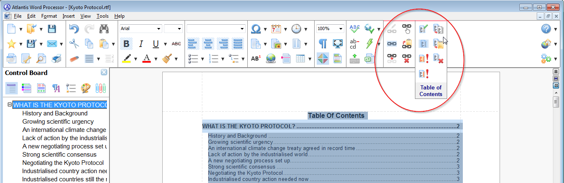The width and height of the screenshot is (564, 183).
Task: Toggle Italic formatting
Action: click(141, 44)
